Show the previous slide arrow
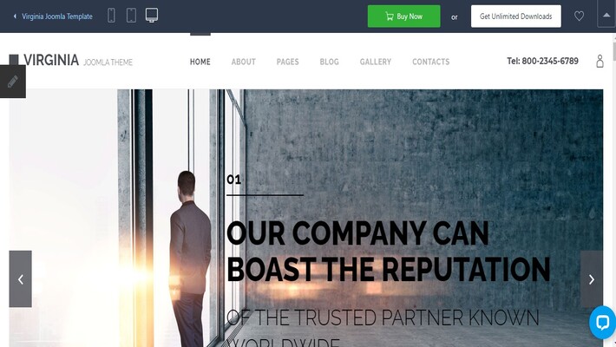The image size is (616, 347). tap(21, 279)
